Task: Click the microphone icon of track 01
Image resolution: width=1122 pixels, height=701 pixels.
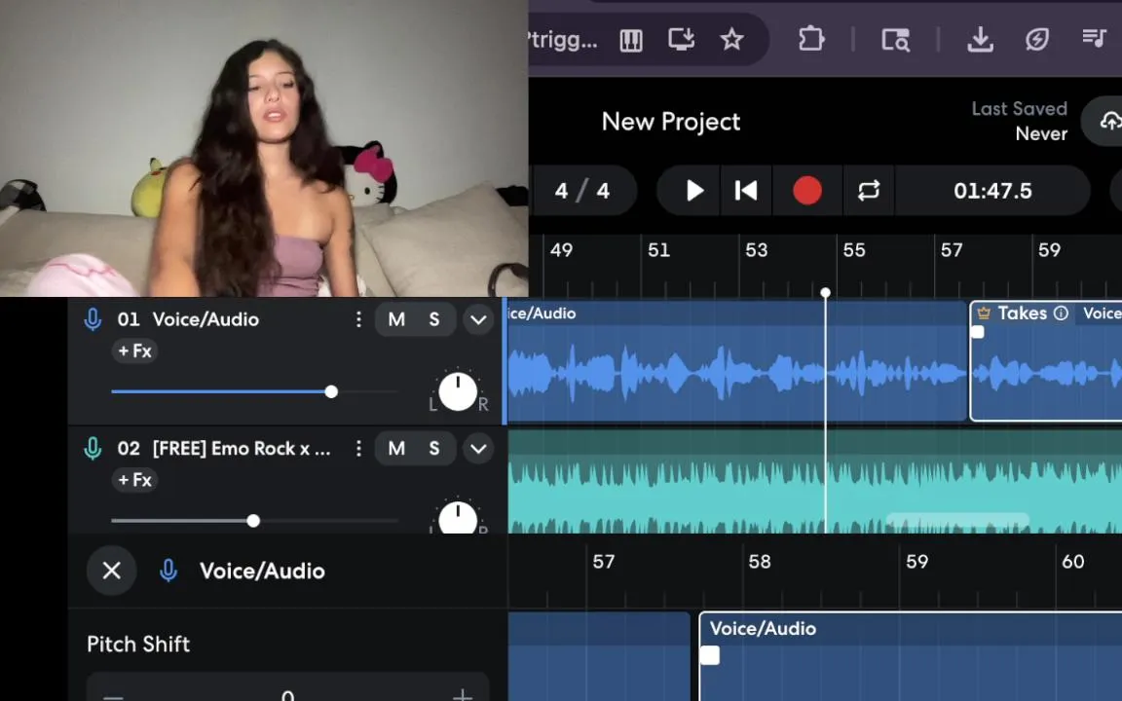Action: point(93,319)
